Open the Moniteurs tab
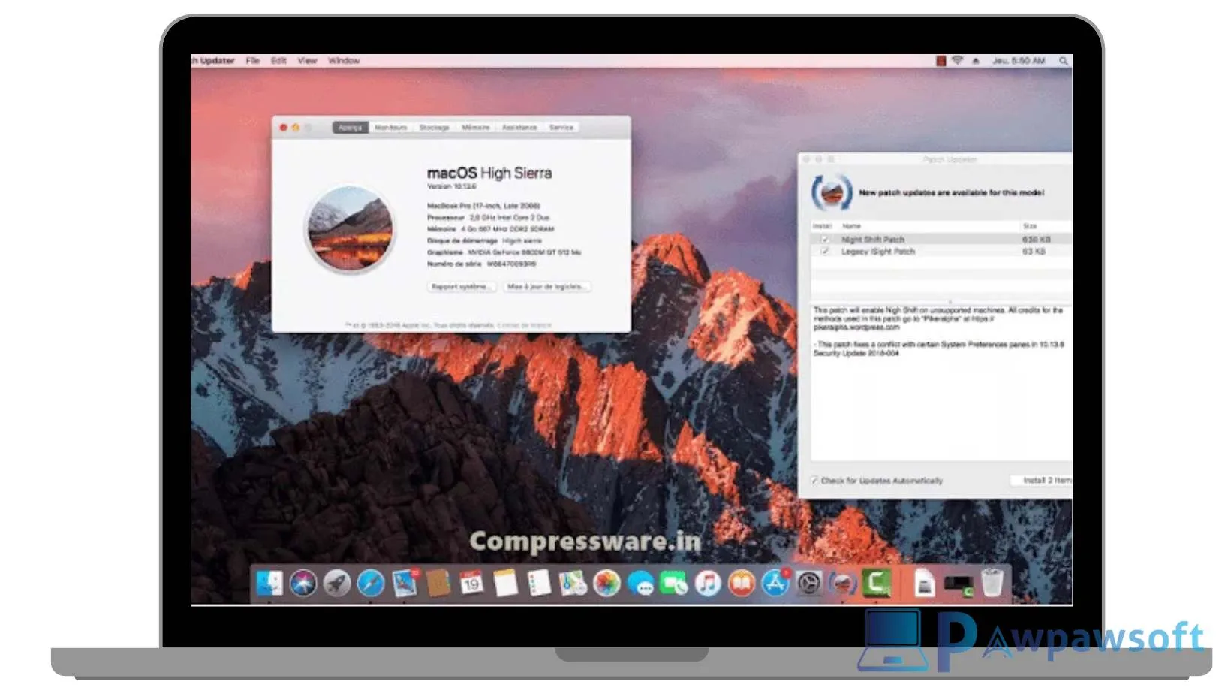The image size is (1231, 694). [x=391, y=127]
